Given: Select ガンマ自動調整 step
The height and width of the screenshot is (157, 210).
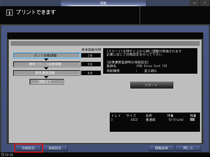Looking at the screenshot, I should point(47,55).
